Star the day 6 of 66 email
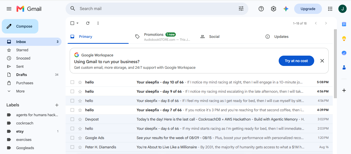 [x=80, y=129]
